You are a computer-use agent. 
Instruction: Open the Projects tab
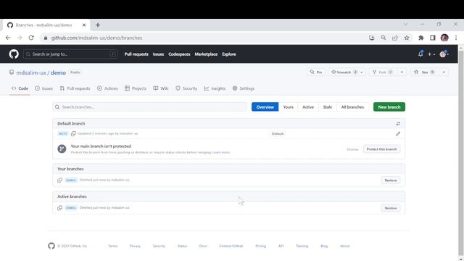pyautogui.click(x=136, y=88)
